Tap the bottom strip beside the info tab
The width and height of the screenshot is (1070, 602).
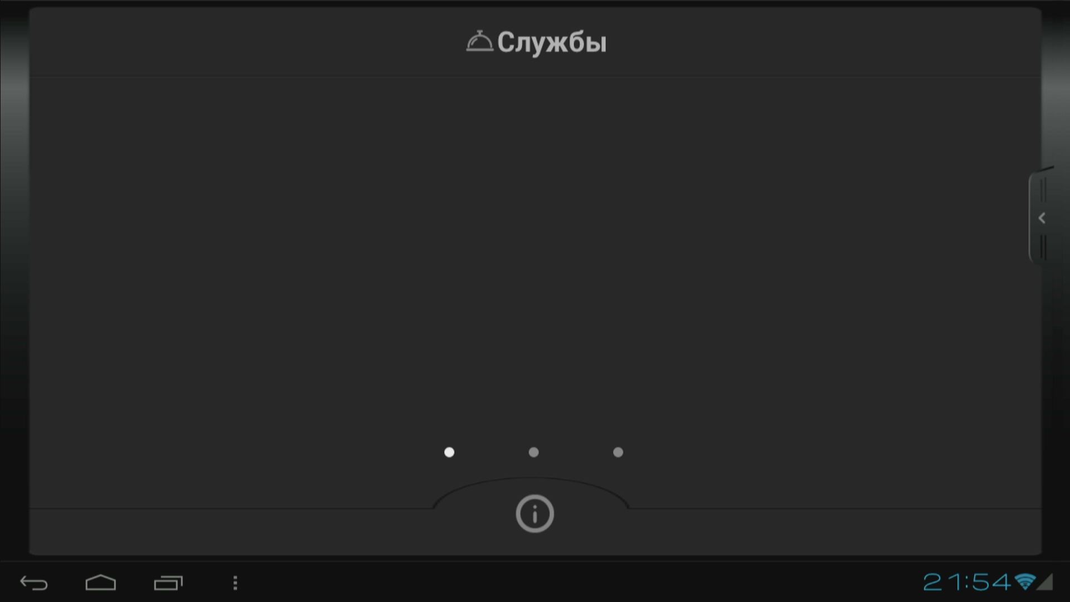pyautogui.click(x=835, y=532)
